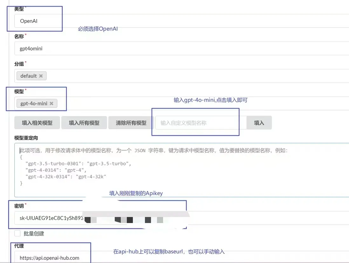The width and height of the screenshot is (349, 263).
Task: Click the 填入所有模型 button
Action: (84, 122)
